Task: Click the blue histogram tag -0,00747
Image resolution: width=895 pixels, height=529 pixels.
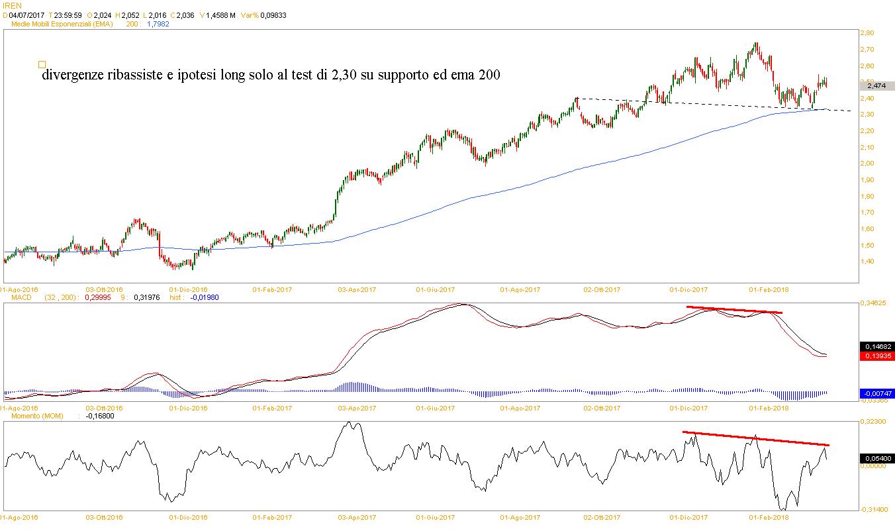Action: click(x=876, y=393)
